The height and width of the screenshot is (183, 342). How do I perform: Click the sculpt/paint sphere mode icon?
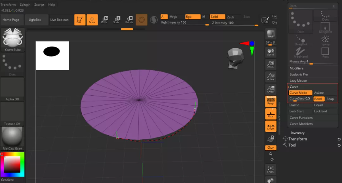coord(154,20)
